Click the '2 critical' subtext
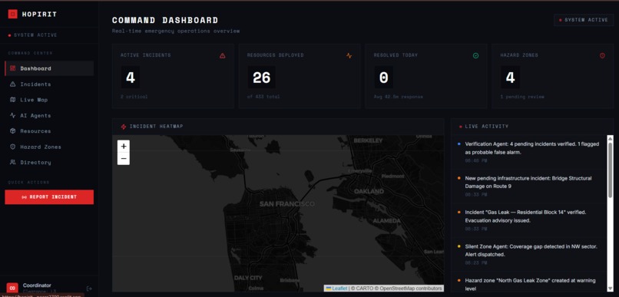619x297 pixels. point(134,97)
